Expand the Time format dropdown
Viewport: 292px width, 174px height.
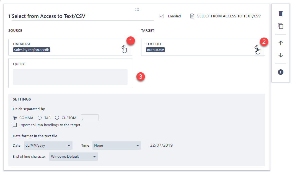coord(117,146)
